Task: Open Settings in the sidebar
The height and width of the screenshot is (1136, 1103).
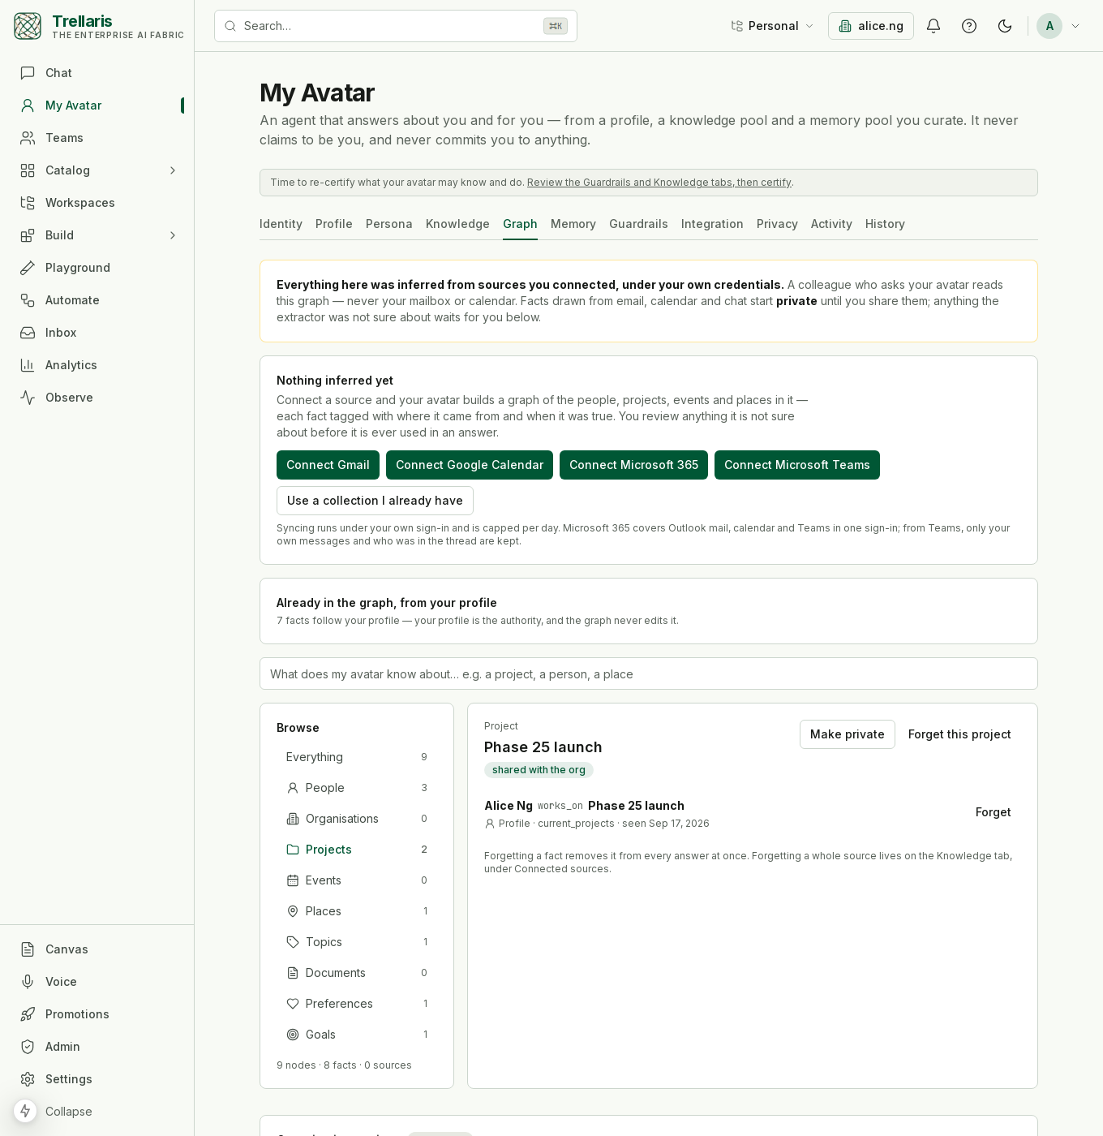Action: (x=97, y=1079)
